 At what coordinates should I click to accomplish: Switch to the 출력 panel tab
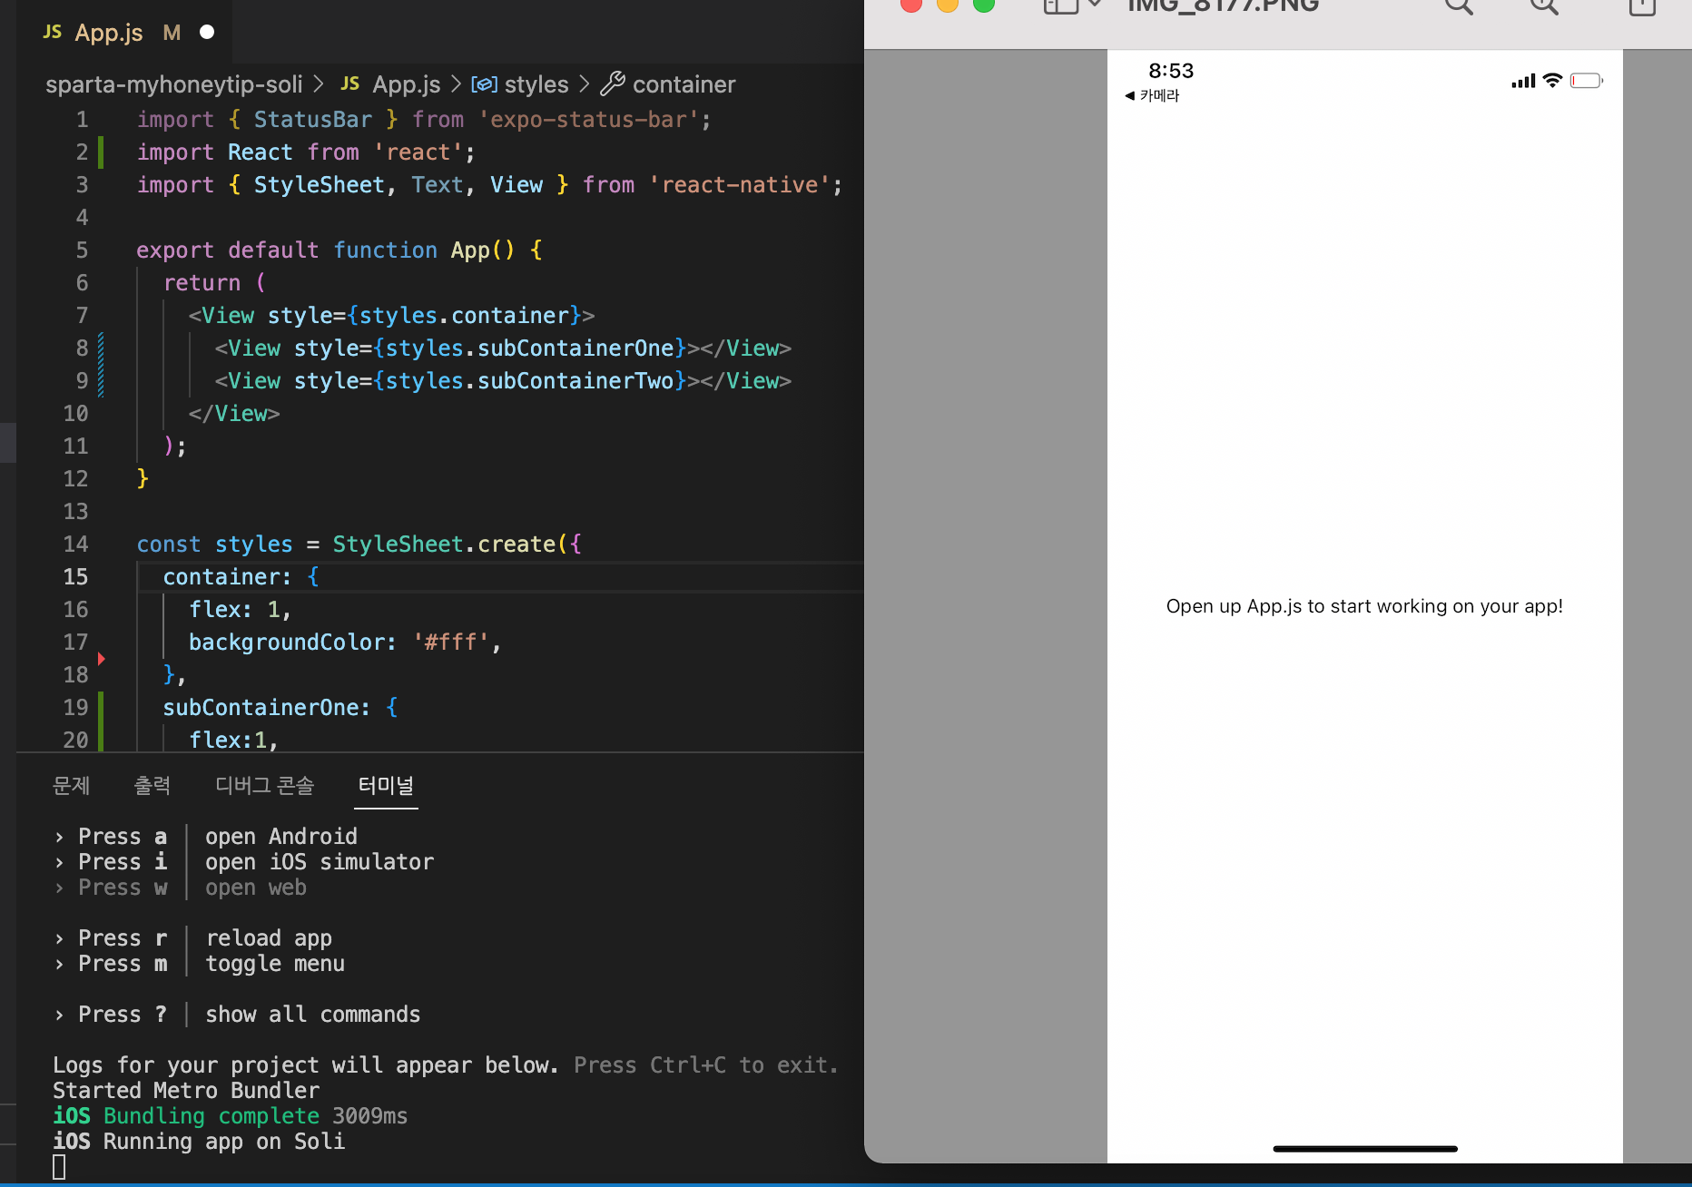[152, 786]
